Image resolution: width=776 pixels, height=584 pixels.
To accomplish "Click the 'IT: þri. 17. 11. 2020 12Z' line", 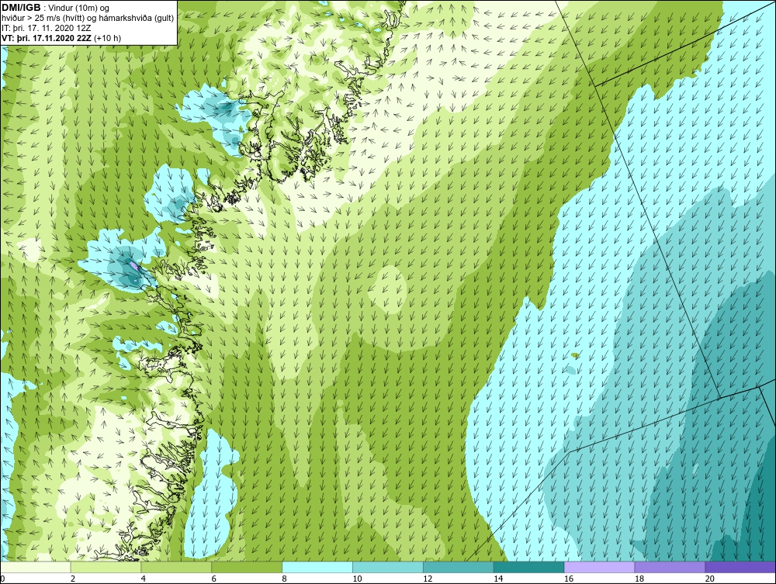I will (x=47, y=28).
